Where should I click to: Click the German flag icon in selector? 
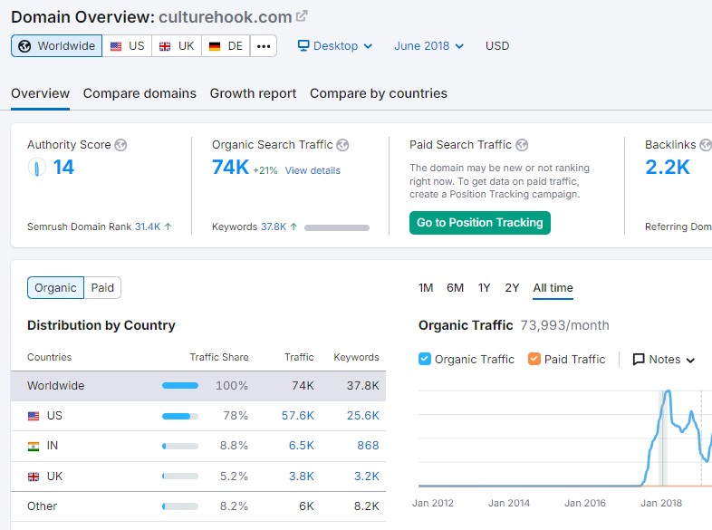(215, 46)
